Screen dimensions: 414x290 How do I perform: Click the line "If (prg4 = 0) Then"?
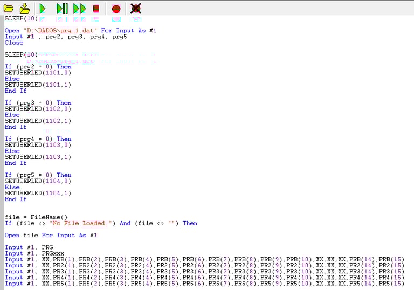tap(38, 139)
